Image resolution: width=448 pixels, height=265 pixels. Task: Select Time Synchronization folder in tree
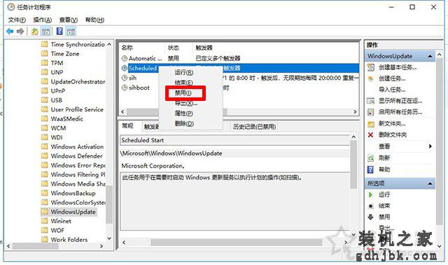tap(78, 45)
